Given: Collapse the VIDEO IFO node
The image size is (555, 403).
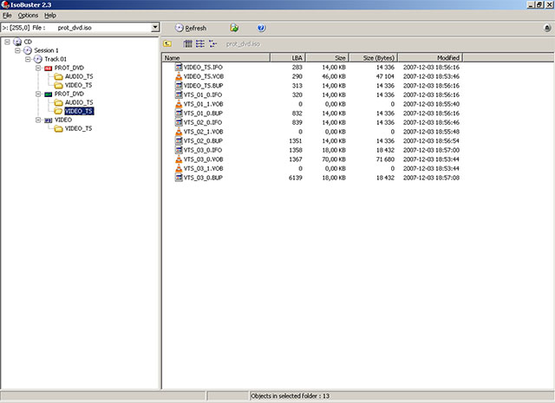Looking at the screenshot, I should [x=38, y=120].
